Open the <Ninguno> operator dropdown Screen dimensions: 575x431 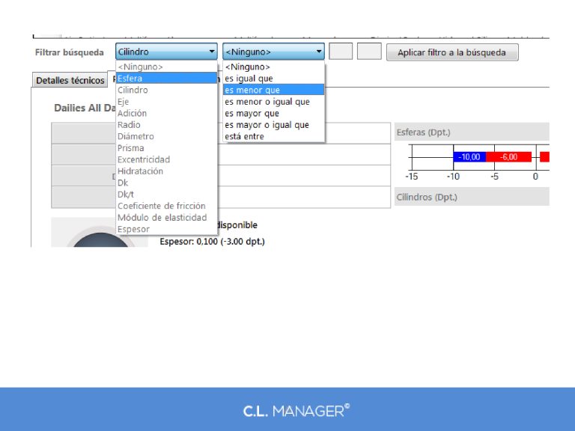pyautogui.click(x=273, y=52)
